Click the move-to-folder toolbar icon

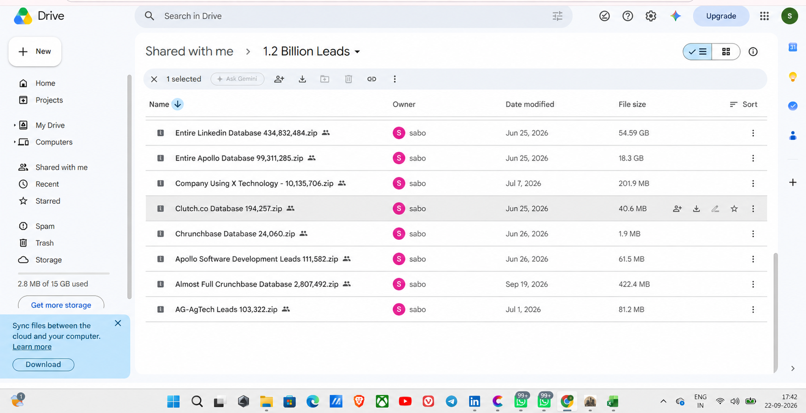(x=325, y=79)
